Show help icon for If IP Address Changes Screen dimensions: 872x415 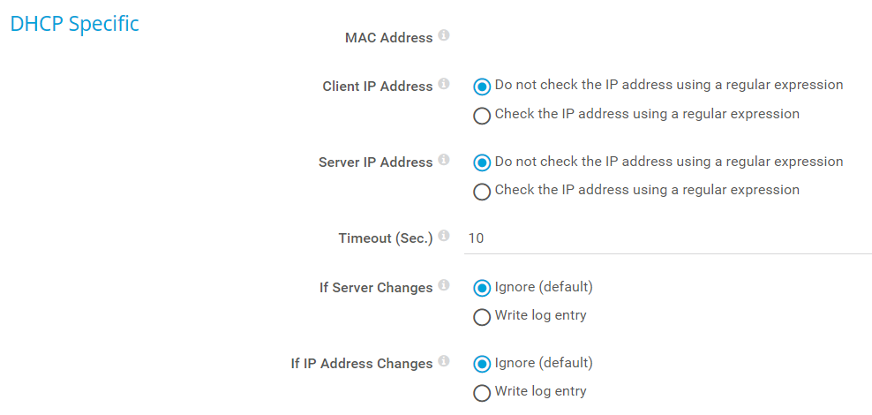pos(444,362)
